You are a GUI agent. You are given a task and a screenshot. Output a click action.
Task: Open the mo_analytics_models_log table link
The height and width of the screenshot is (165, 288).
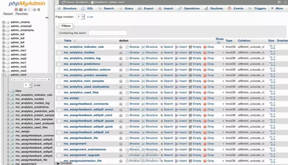point(82,58)
